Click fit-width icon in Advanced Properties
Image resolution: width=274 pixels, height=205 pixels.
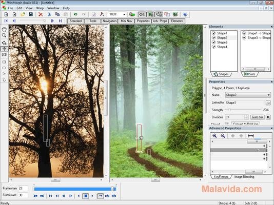[x=251, y=136]
